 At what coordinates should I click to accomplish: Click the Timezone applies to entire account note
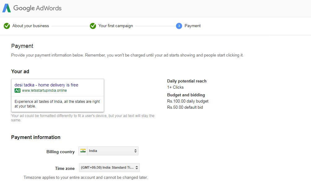(86, 177)
